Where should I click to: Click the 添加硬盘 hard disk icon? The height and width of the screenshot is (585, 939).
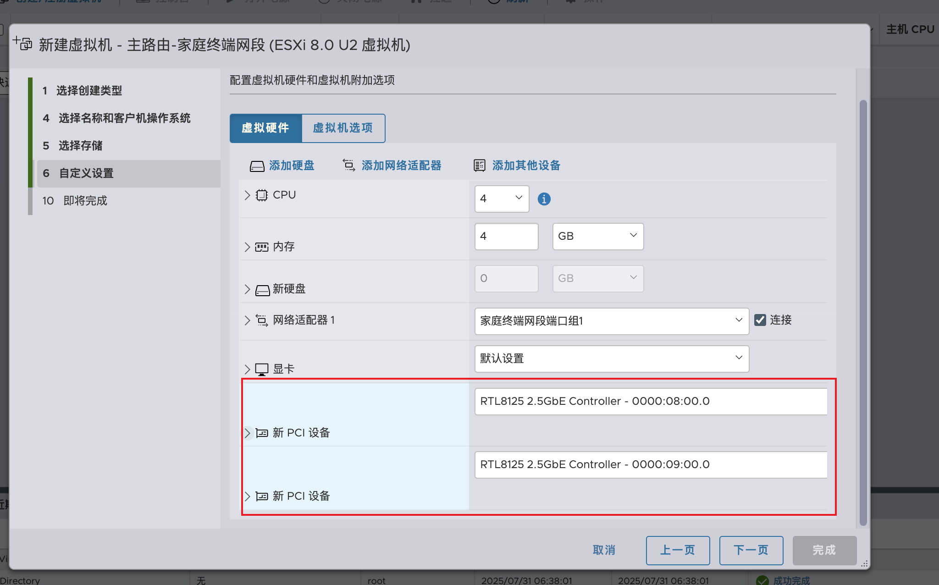pyautogui.click(x=257, y=166)
